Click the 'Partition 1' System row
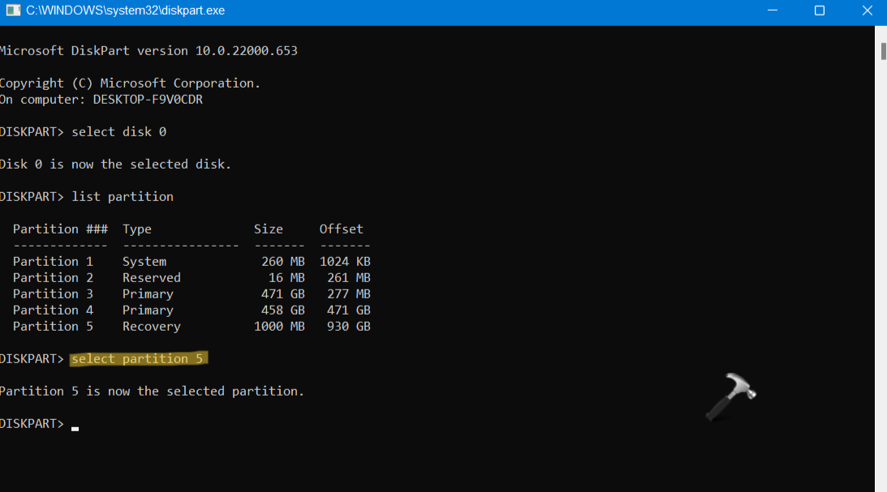 click(192, 261)
